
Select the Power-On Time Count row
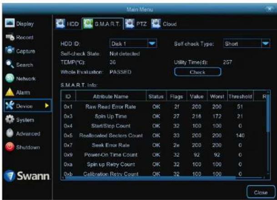pos(164,155)
